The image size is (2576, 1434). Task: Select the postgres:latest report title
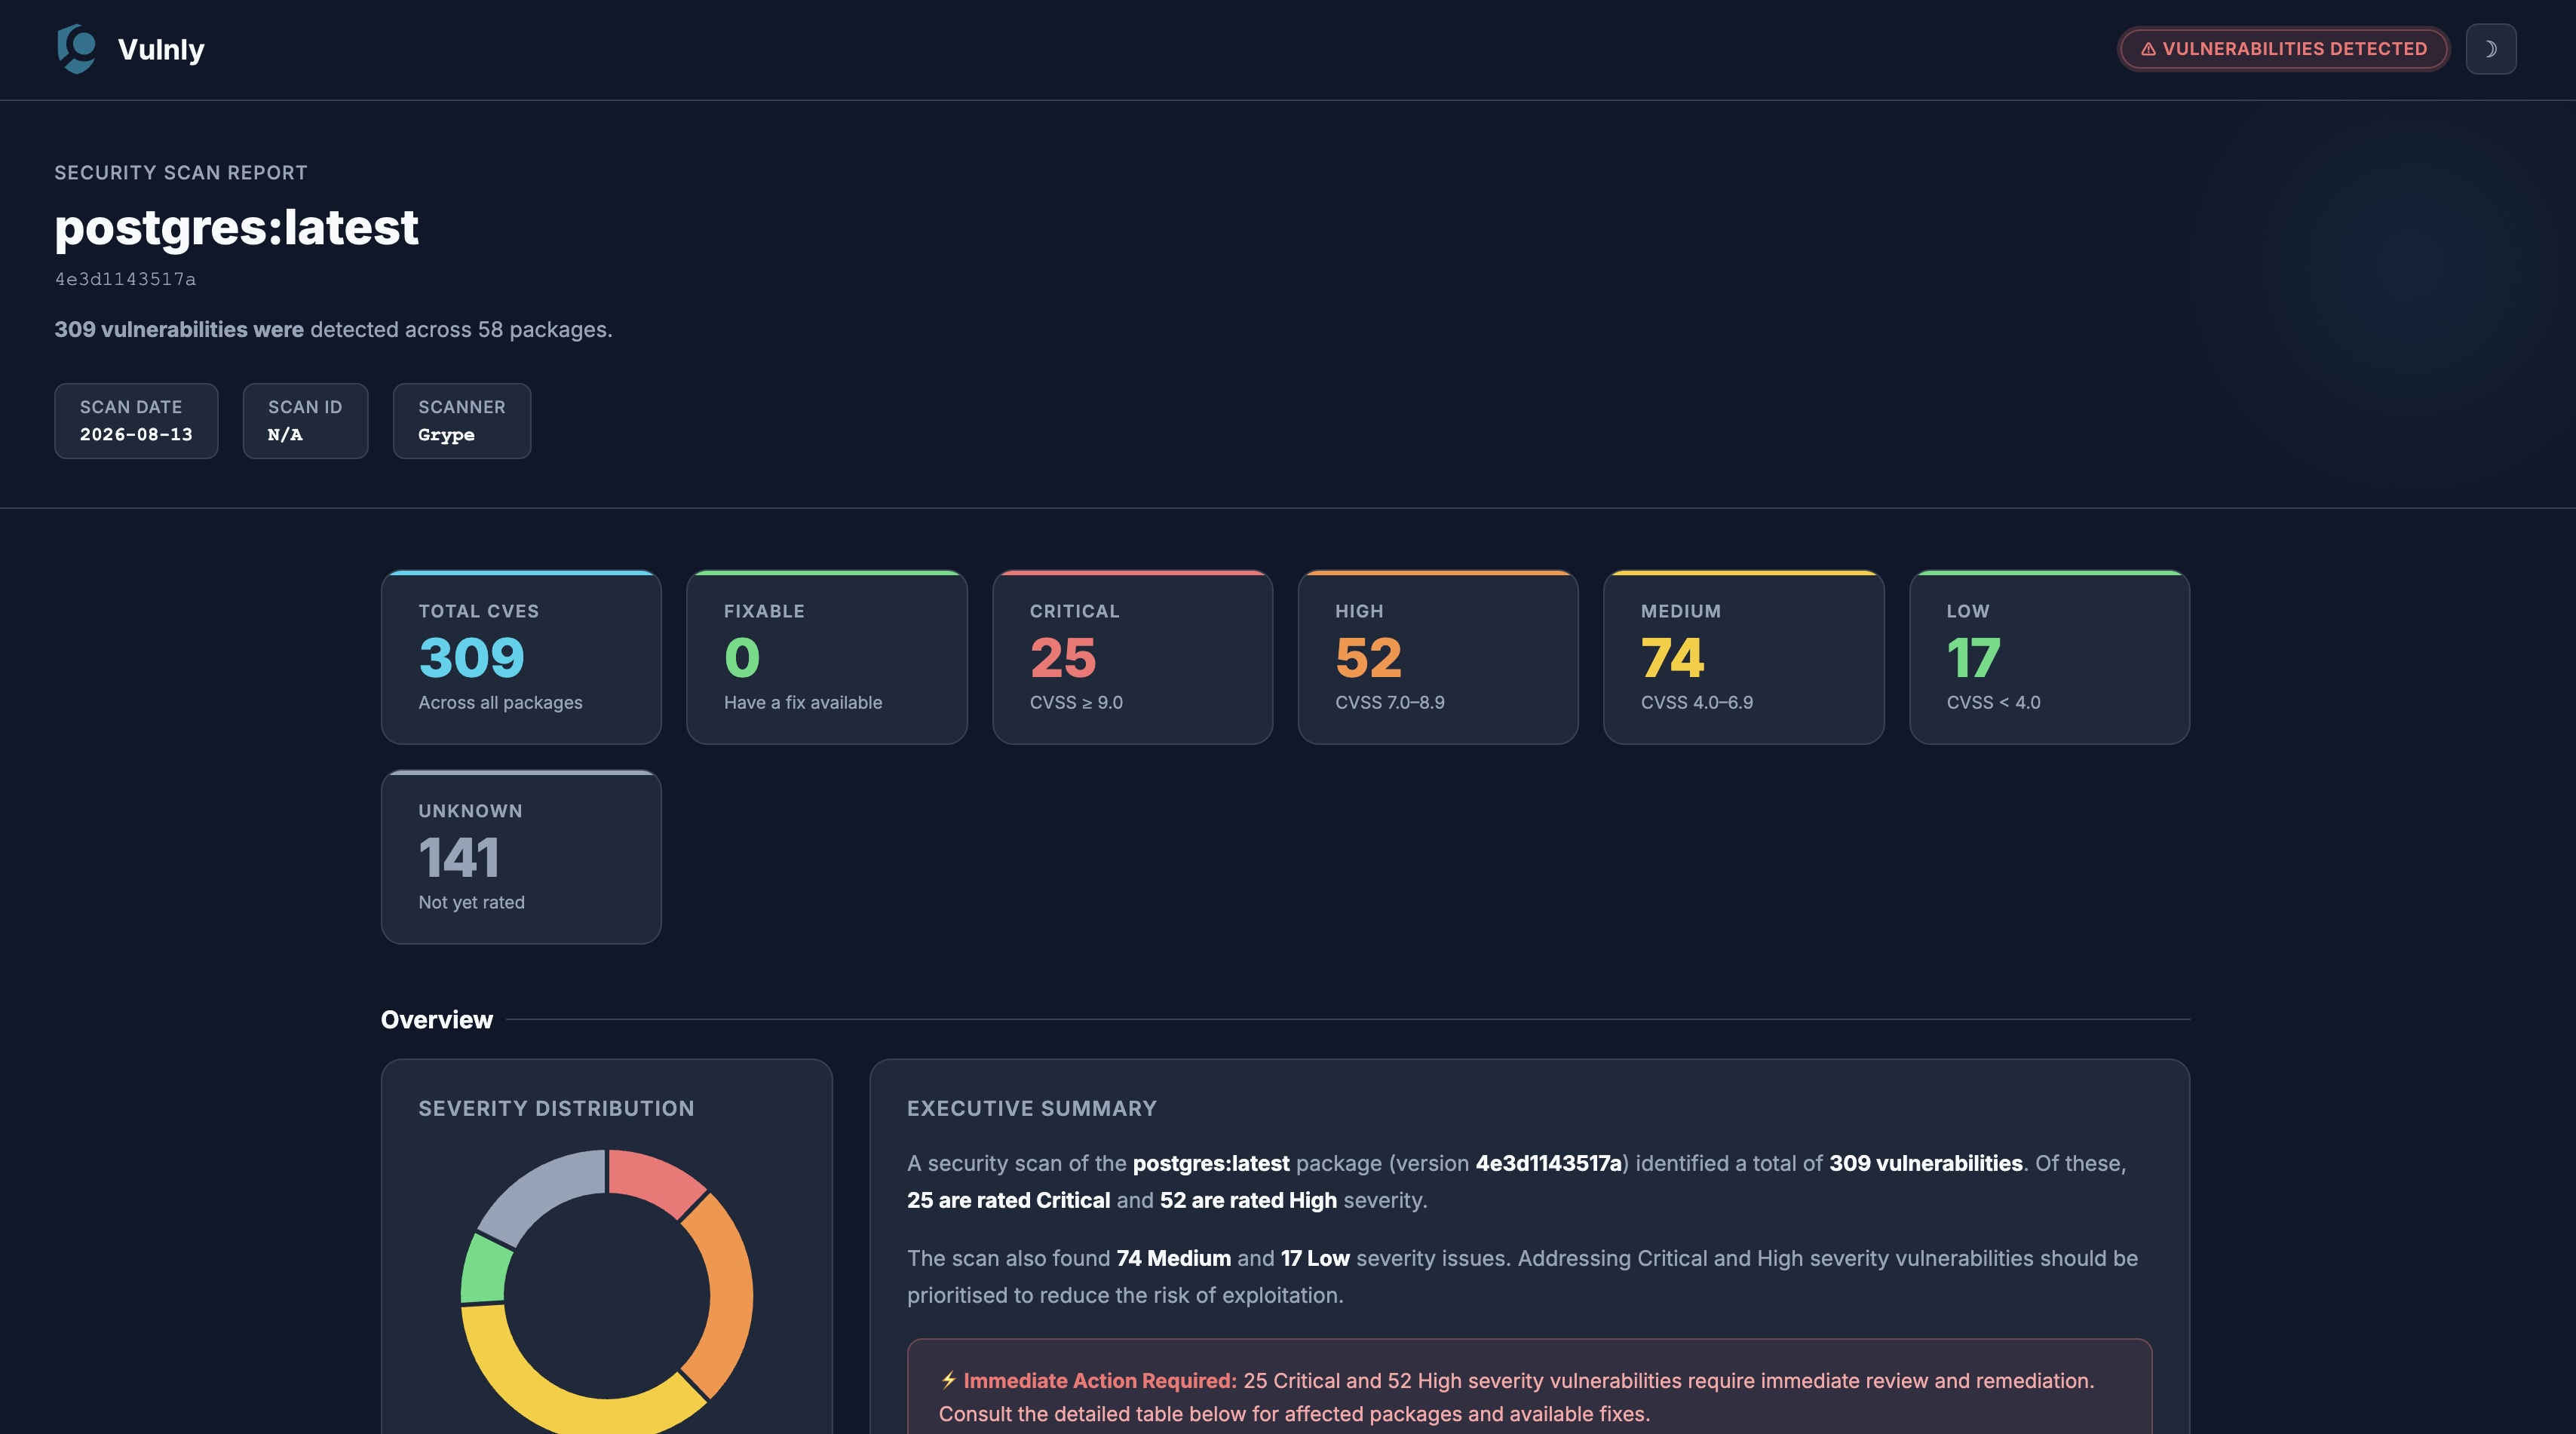[236, 227]
